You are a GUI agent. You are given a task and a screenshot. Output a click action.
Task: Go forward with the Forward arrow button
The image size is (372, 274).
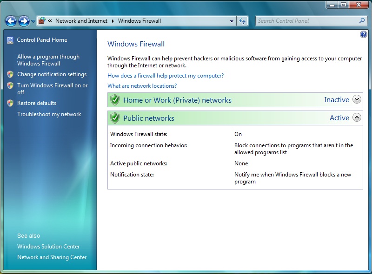click(24, 21)
